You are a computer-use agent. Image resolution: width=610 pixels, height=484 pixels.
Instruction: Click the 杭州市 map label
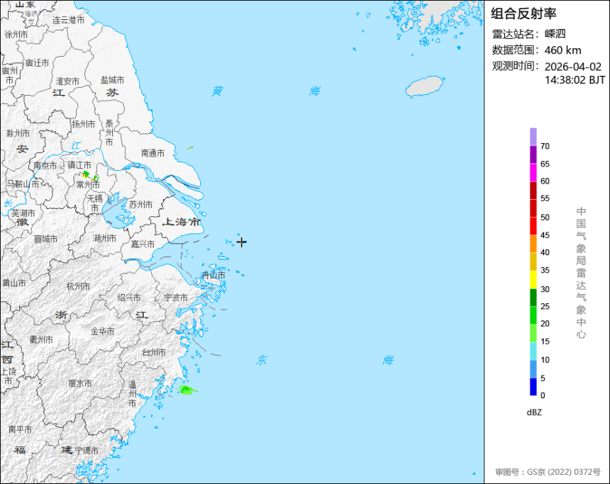(78, 286)
